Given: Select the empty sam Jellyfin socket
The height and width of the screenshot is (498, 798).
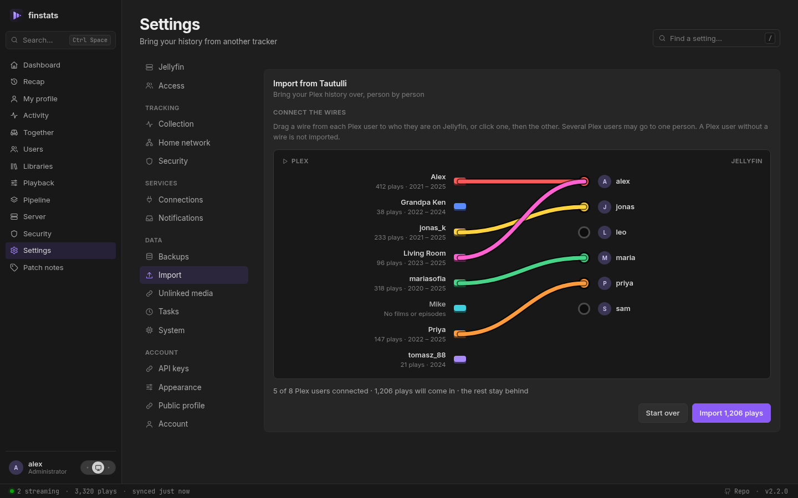Looking at the screenshot, I should [x=584, y=309].
